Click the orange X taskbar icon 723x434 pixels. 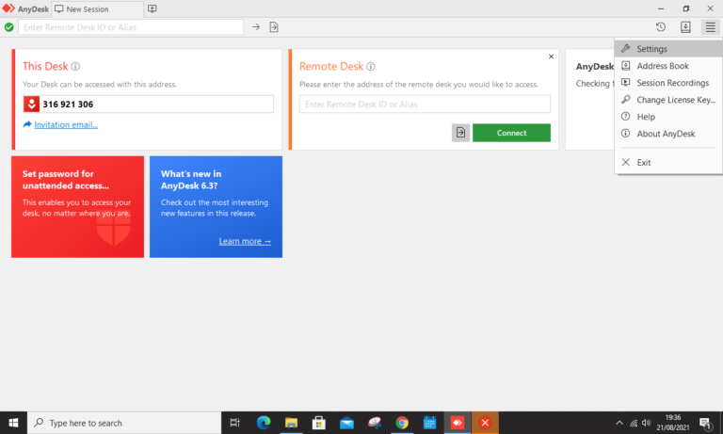coord(485,423)
